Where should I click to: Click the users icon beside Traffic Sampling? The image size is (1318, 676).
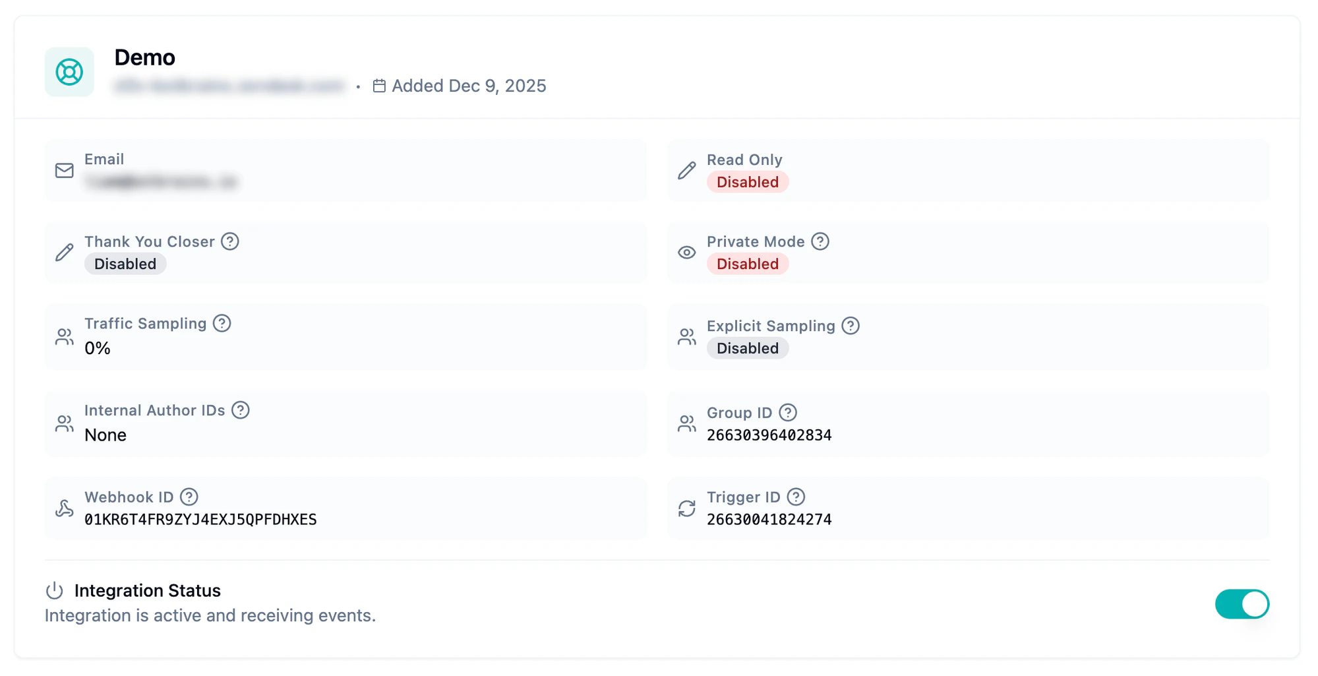pyautogui.click(x=65, y=337)
